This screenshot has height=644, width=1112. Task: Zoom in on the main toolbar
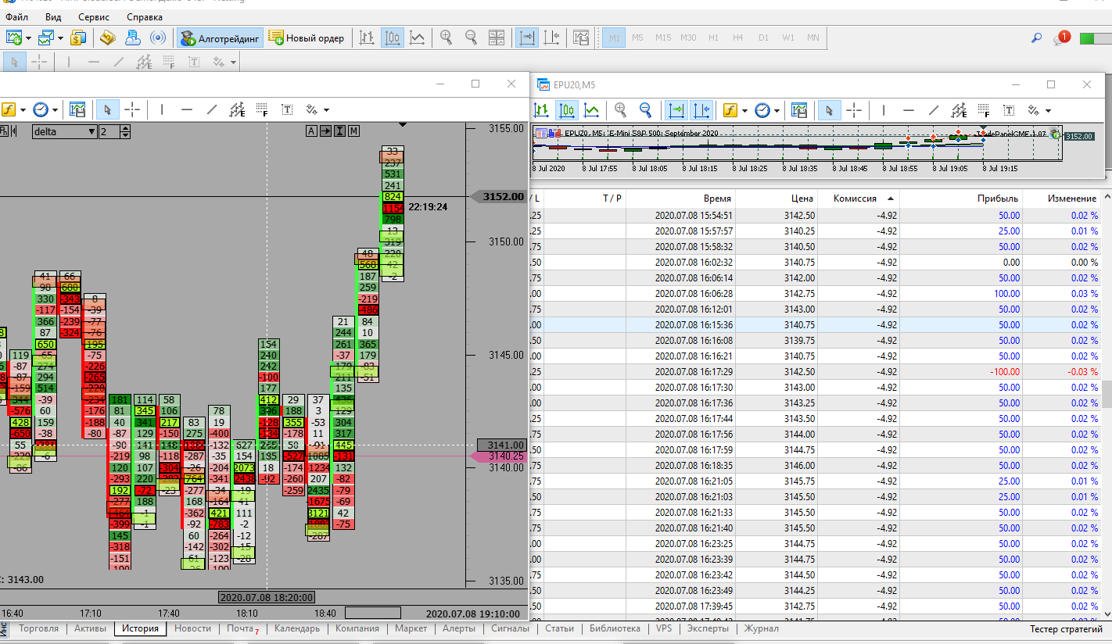pyautogui.click(x=446, y=38)
